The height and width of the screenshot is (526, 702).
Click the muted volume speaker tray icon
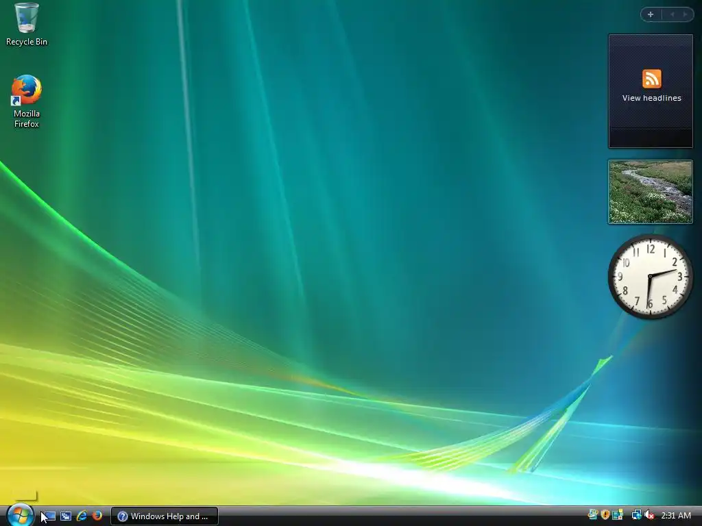[649, 515]
